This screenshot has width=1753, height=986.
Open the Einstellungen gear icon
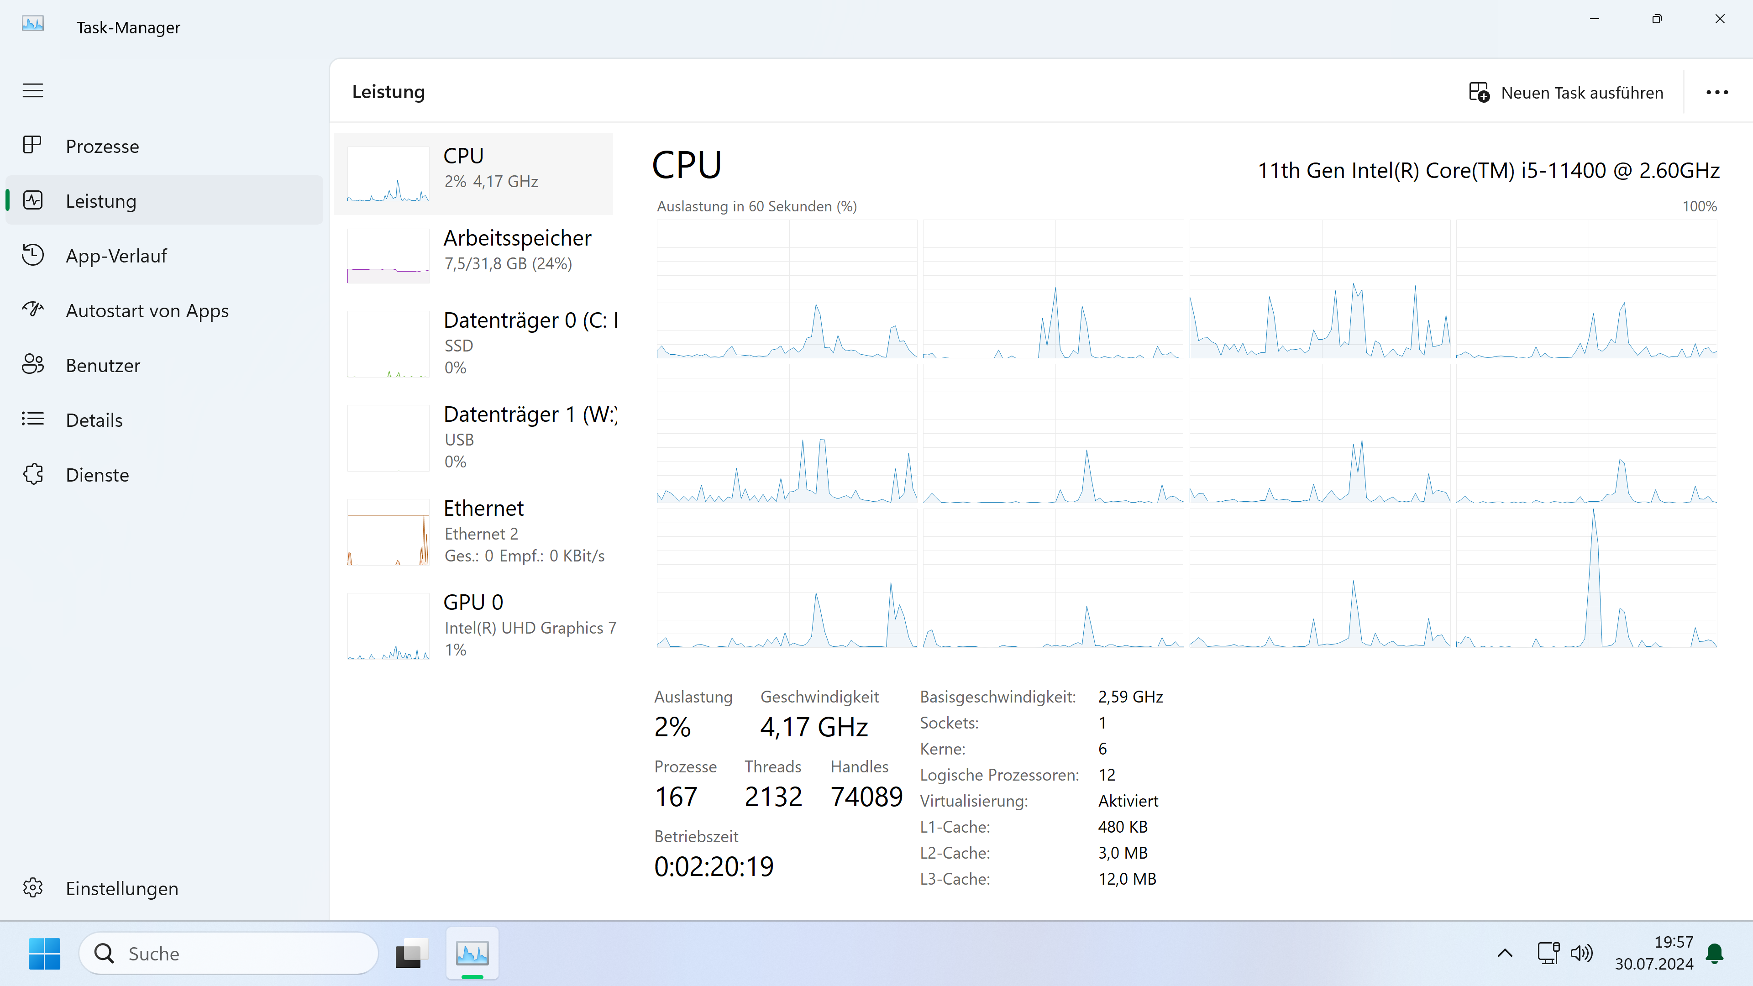click(x=33, y=887)
